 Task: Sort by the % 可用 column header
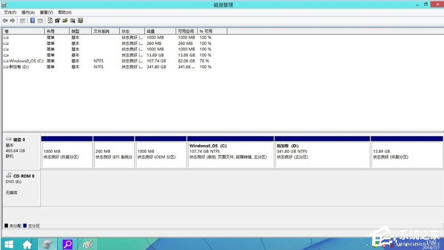(x=212, y=31)
